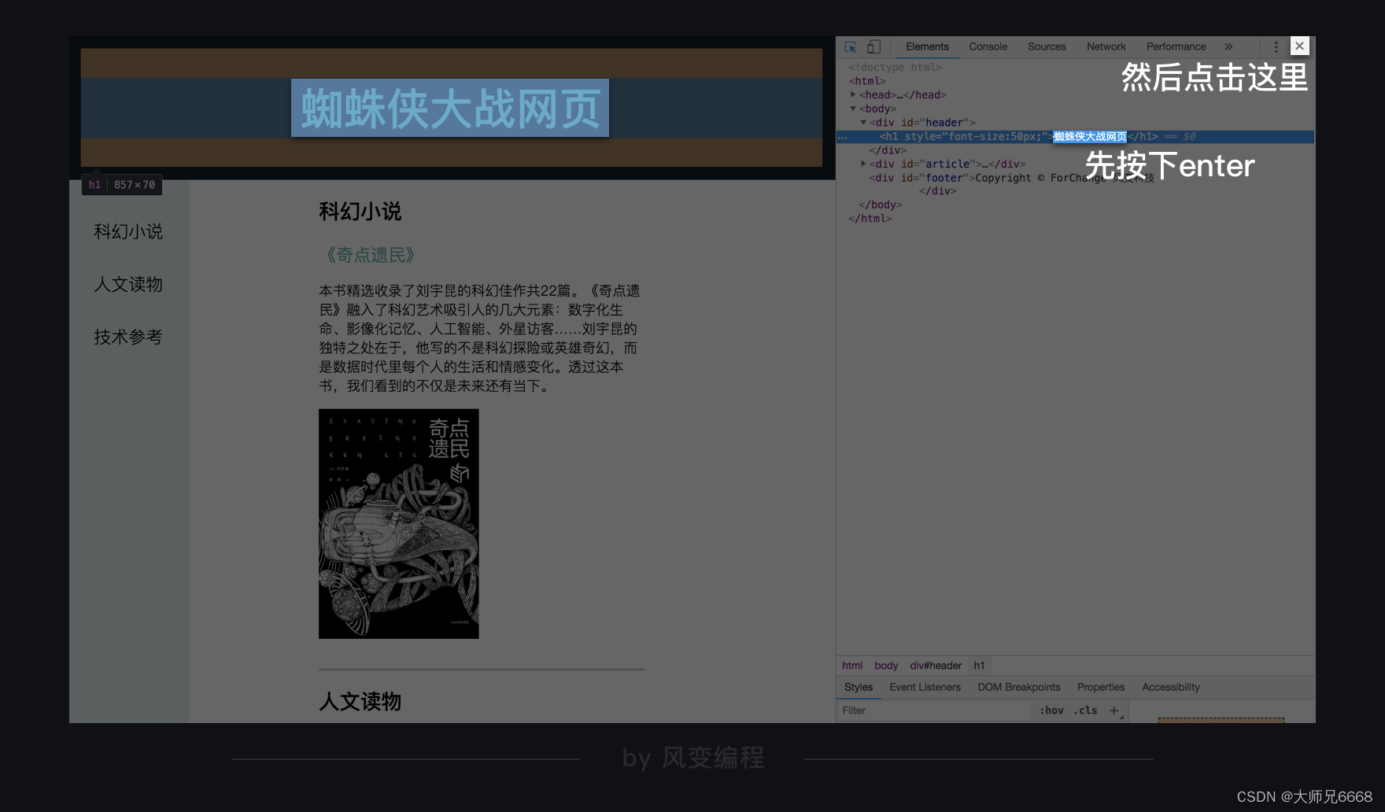
Task: Expand the head element node
Action: (x=853, y=94)
